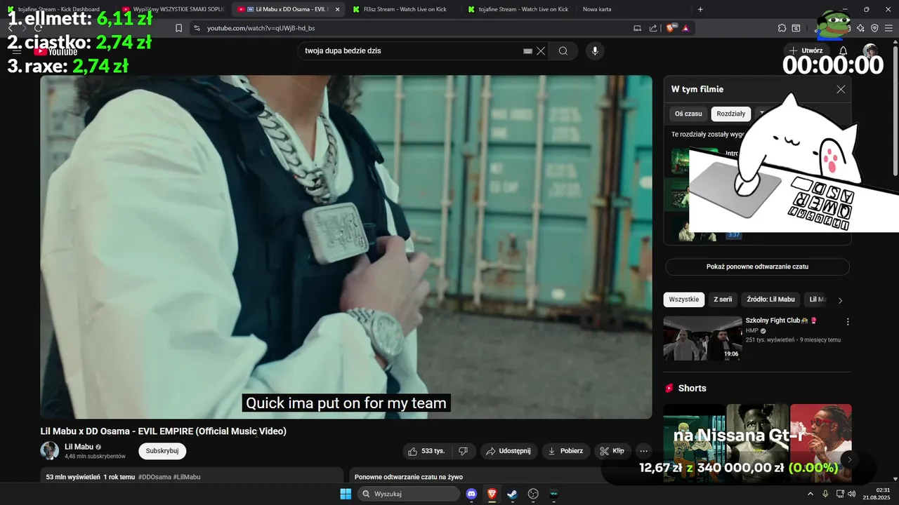Click the 'Utwórz' create button
The image size is (899, 505).
click(806, 50)
